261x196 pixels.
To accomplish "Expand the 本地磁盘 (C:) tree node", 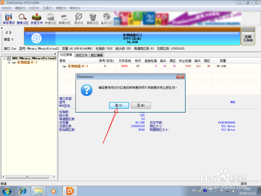I will 9,63.
